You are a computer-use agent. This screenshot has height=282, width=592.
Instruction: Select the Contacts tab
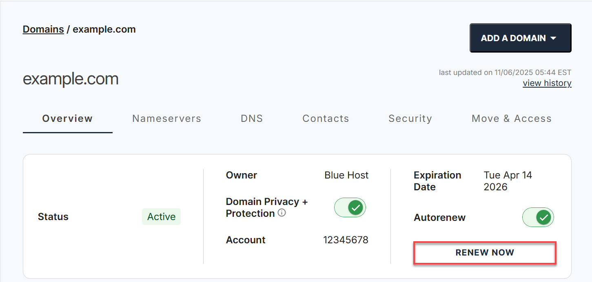pyautogui.click(x=325, y=119)
